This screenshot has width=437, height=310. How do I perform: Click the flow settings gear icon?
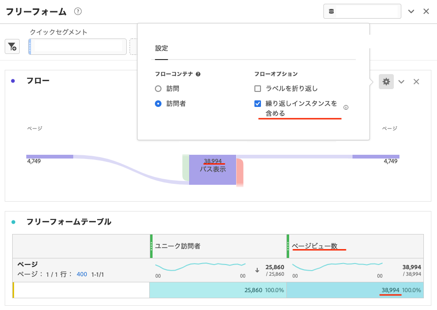point(386,82)
